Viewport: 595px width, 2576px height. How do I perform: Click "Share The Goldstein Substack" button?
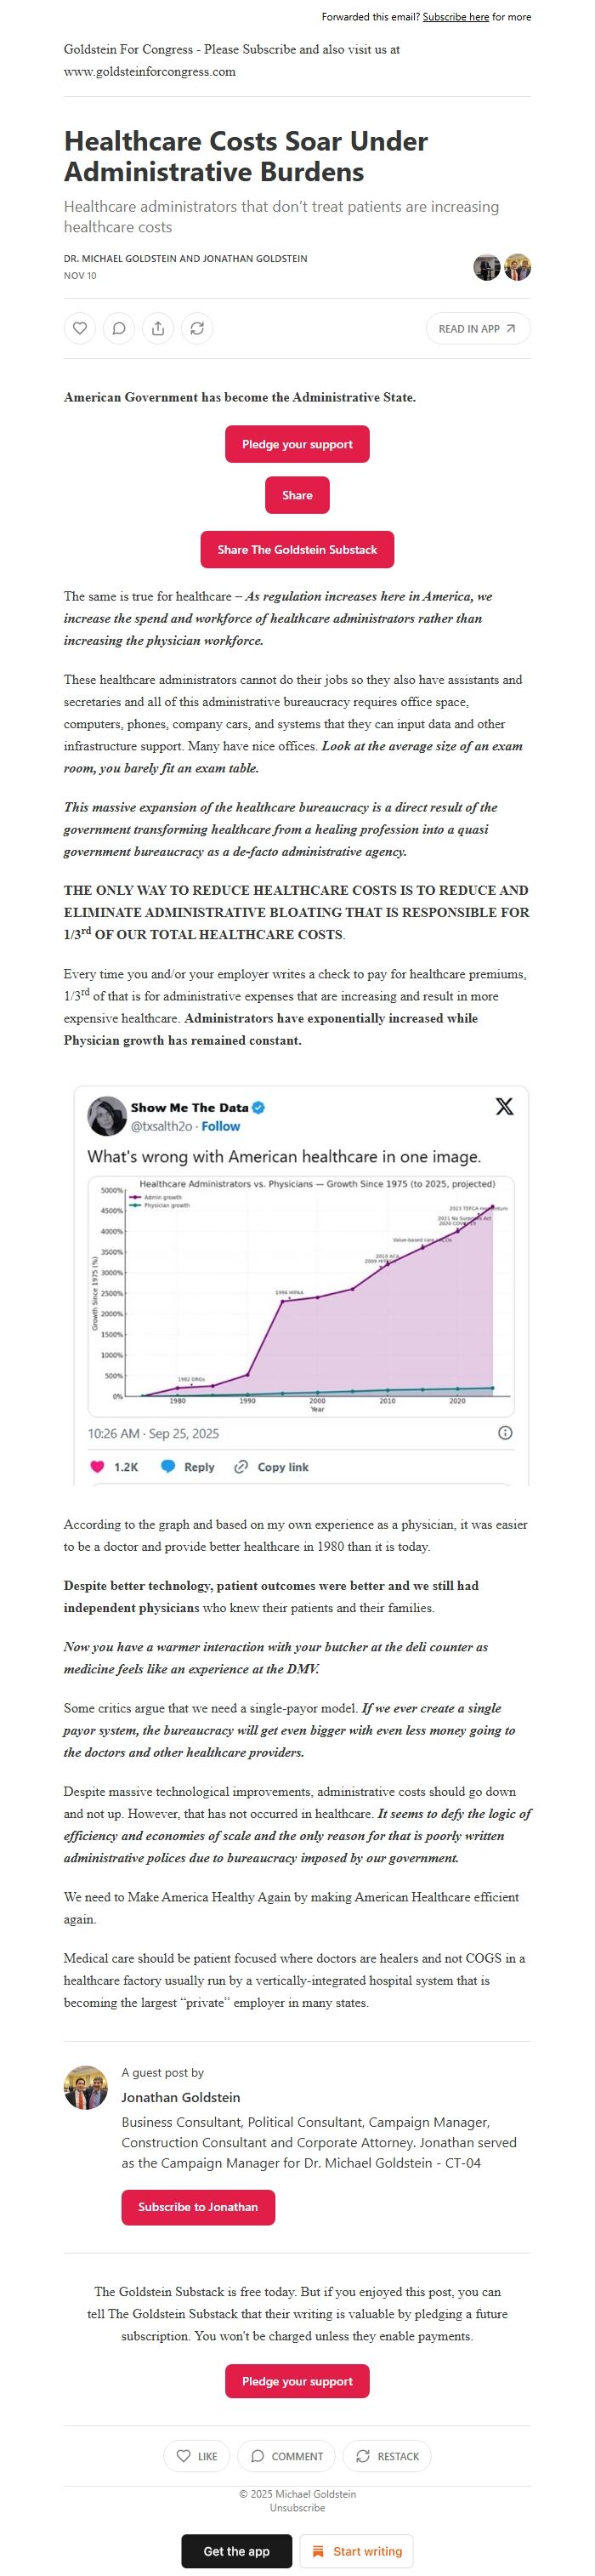[297, 550]
